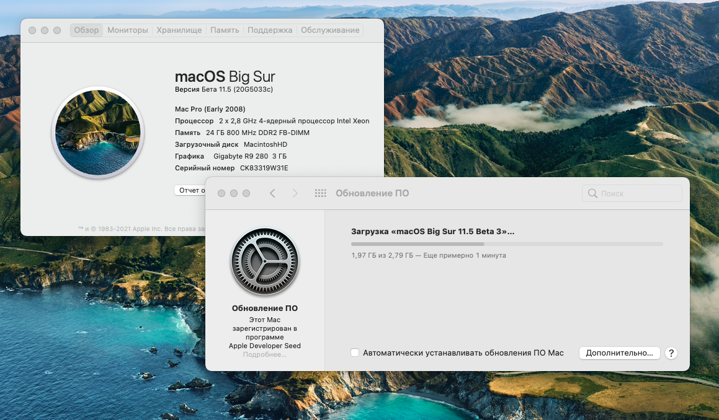
Task: Click the macOS Big Sur heading
Action: (x=225, y=76)
